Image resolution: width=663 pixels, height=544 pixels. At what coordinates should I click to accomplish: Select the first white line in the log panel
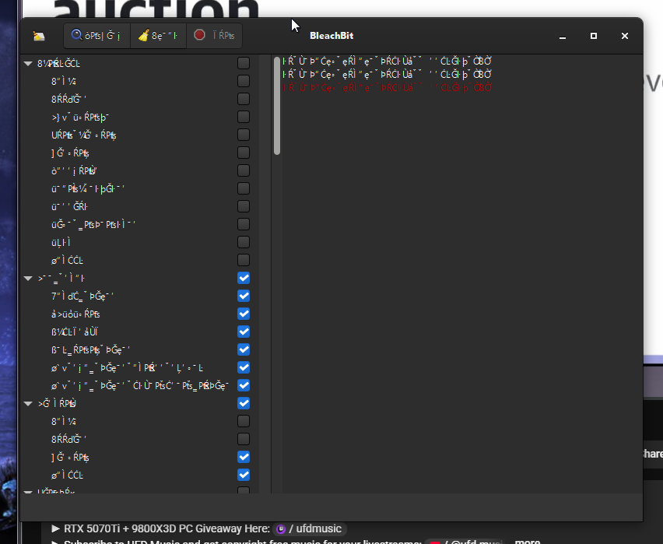tap(387, 61)
